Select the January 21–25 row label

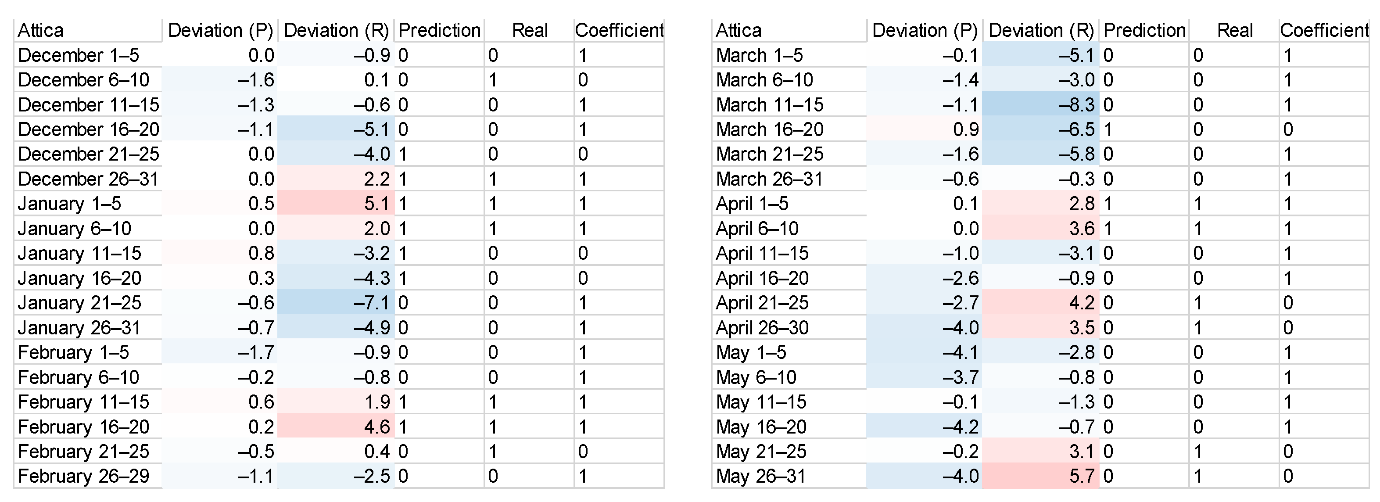click(79, 303)
